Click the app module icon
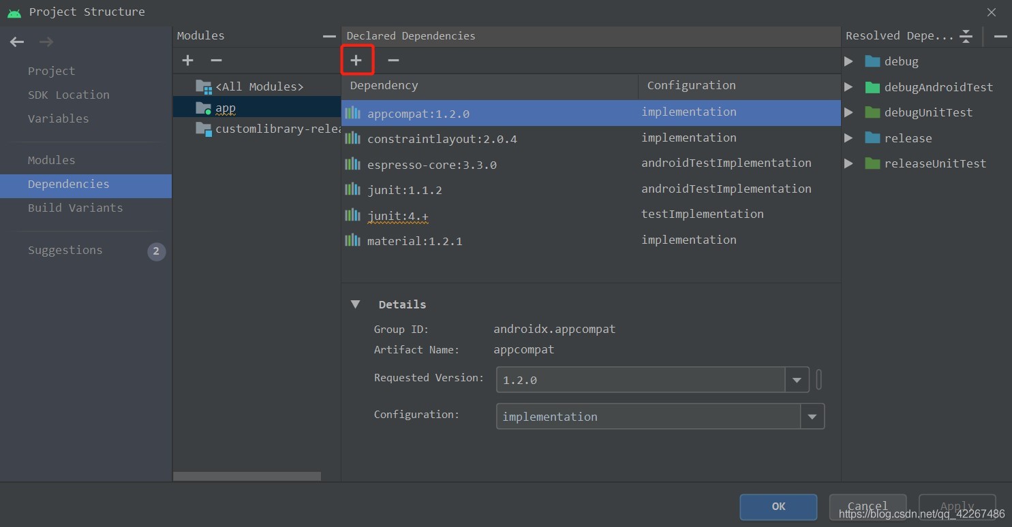 point(204,108)
